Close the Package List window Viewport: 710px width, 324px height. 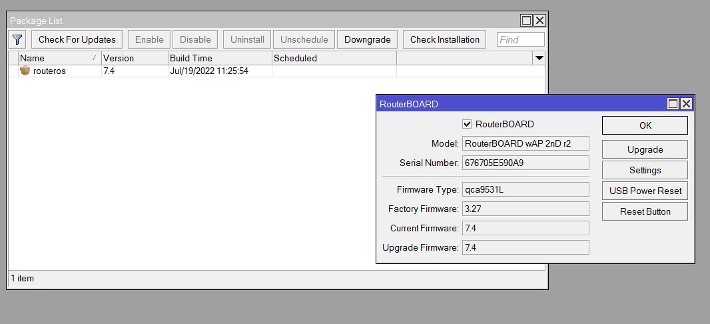(539, 21)
